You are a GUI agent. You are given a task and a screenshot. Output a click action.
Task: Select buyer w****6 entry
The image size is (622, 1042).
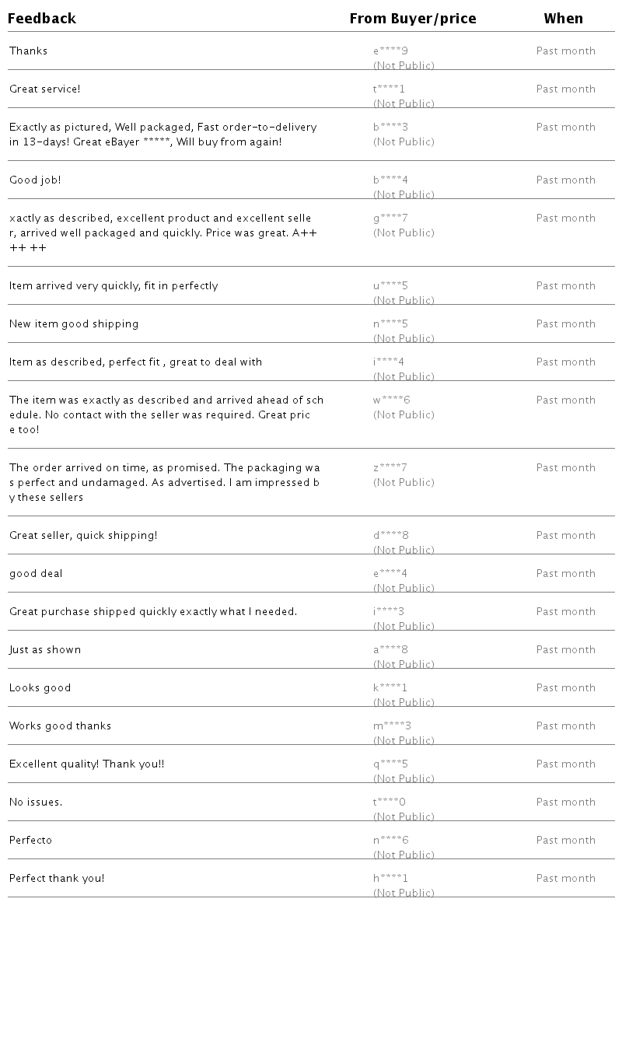391,400
